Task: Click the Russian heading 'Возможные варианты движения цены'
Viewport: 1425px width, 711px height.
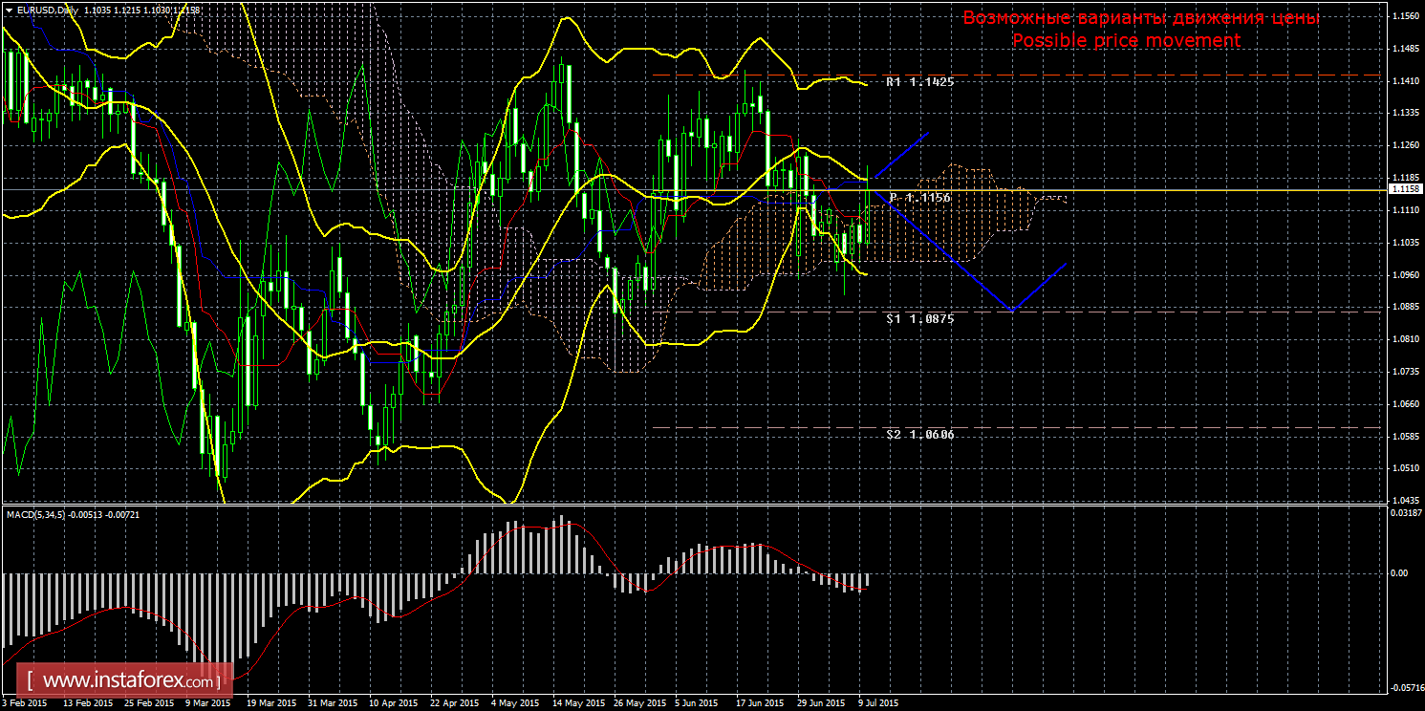Action: tap(1140, 18)
